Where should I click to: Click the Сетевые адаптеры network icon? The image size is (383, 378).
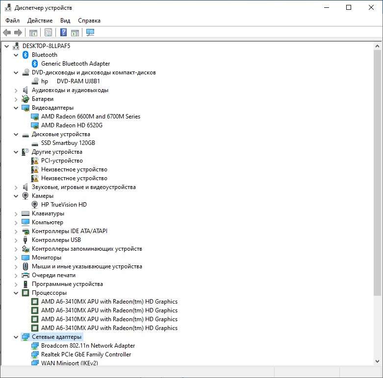coord(26,337)
